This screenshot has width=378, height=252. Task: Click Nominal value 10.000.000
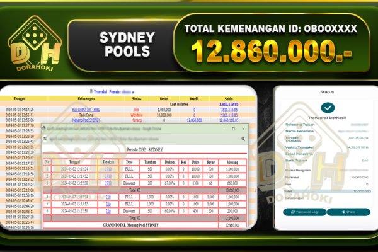(x=360, y=177)
